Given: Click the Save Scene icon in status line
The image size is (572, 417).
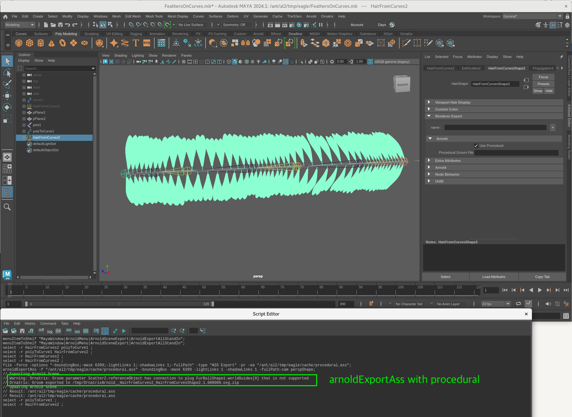Looking at the screenshot, I should [60, 25].
